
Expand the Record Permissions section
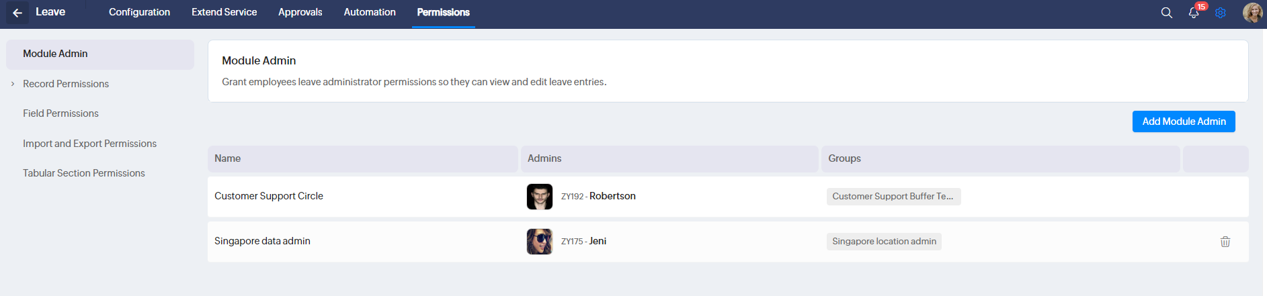13,84
